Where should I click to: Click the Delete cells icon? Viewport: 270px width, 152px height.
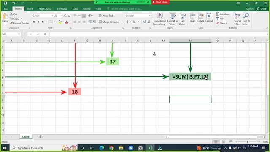(x=201, y=16)
